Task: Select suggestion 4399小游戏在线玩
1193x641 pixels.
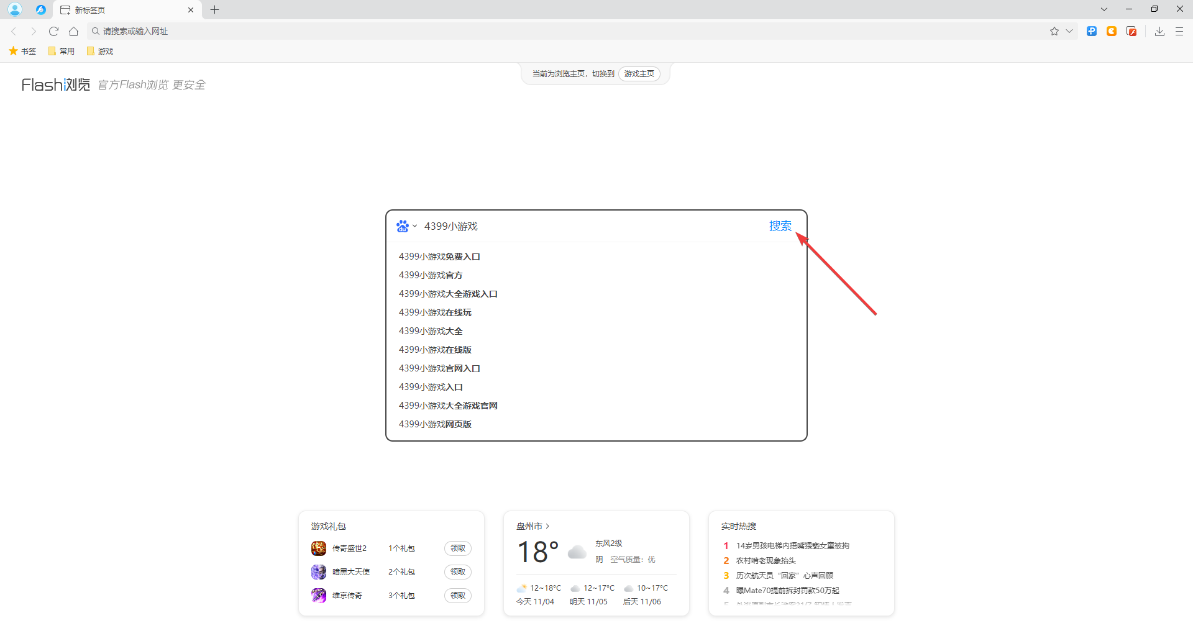Action: click(x=435, y=312)
